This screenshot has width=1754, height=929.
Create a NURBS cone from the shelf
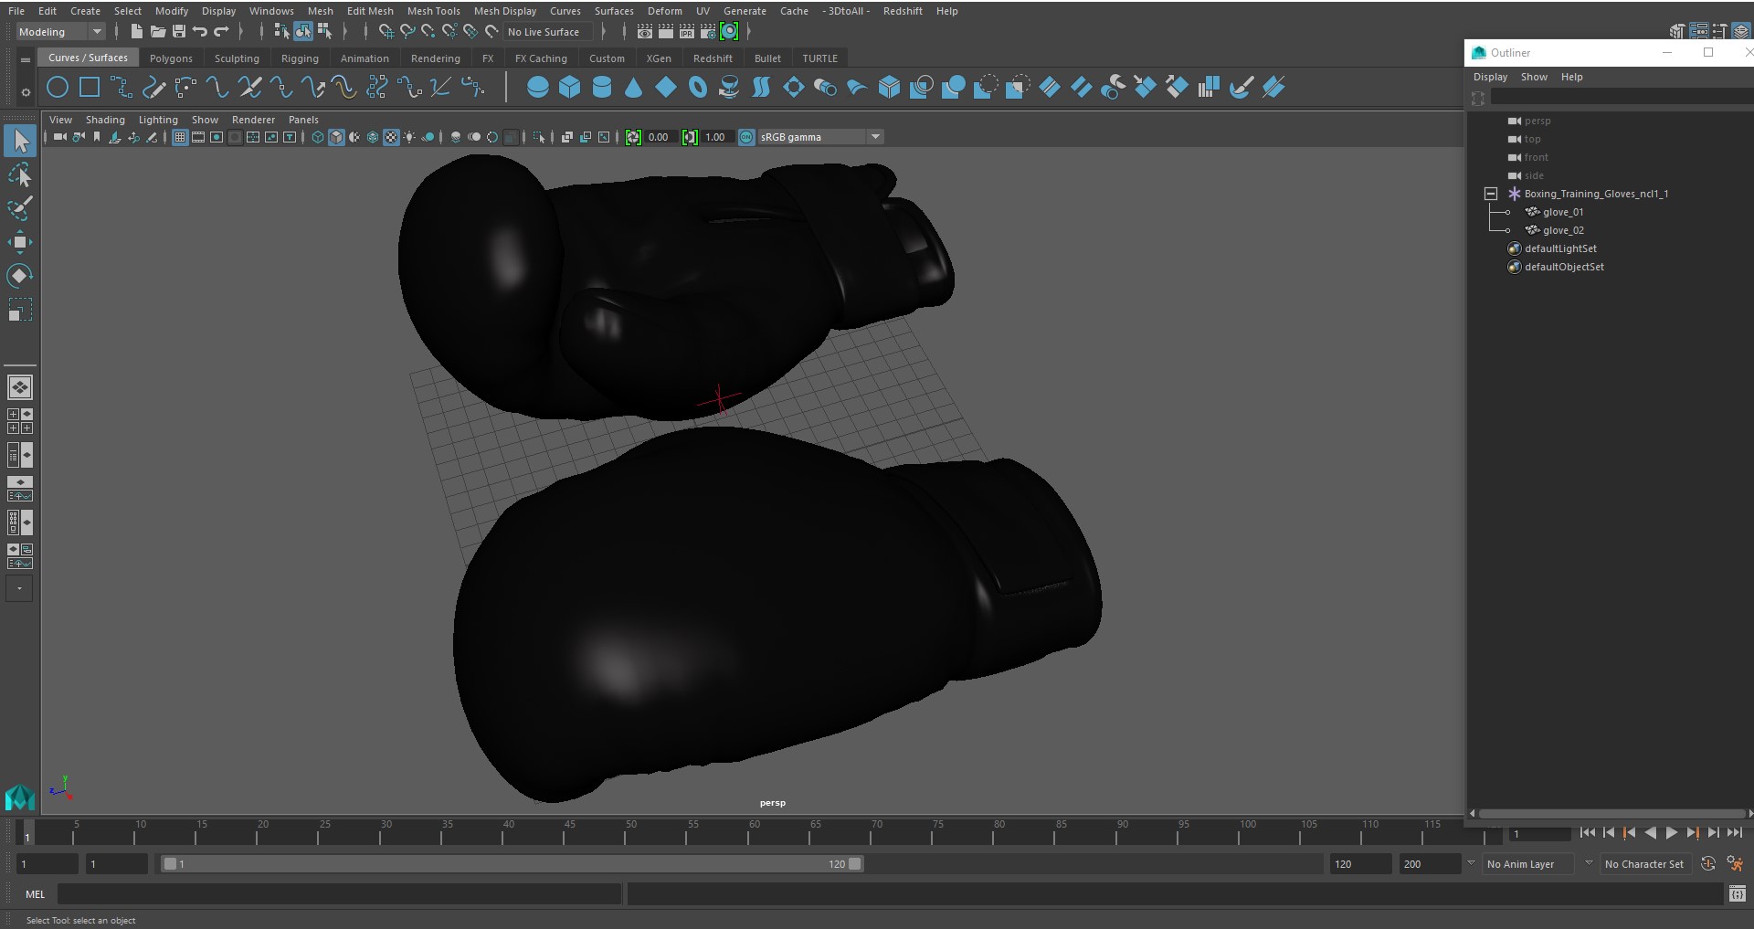(x=634, y=88)
